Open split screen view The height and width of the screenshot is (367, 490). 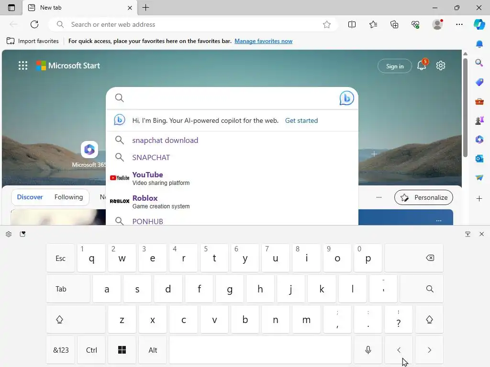(x=352, y=24)
